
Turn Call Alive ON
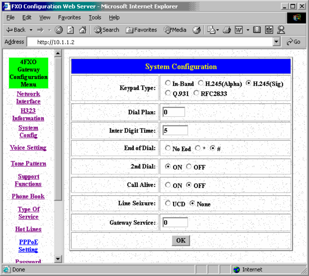[168, 185]
